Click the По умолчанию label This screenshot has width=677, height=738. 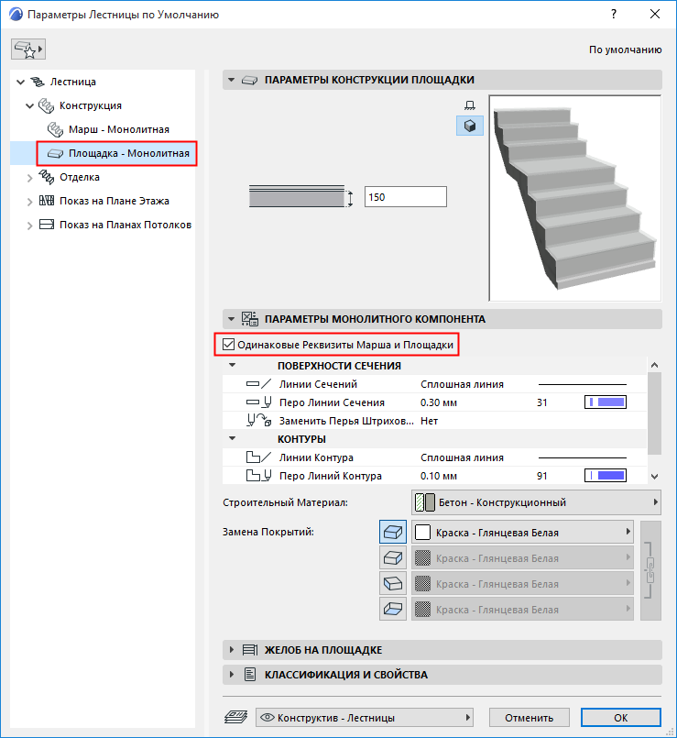pos(626,50)
